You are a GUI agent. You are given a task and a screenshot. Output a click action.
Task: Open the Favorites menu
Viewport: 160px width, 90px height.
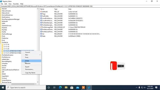coord(16,4)
